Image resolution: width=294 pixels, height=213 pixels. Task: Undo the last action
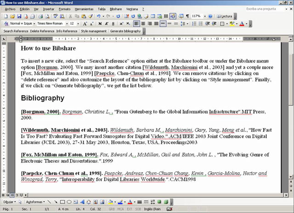[99, 17]
